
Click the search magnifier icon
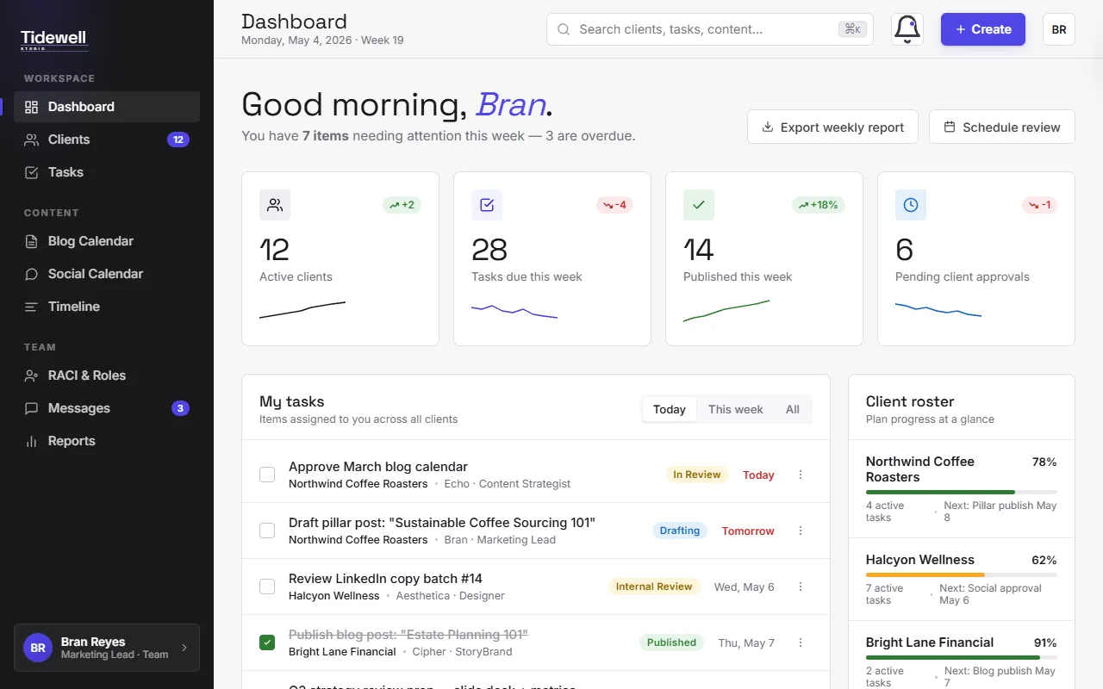[x=564, y=29]
